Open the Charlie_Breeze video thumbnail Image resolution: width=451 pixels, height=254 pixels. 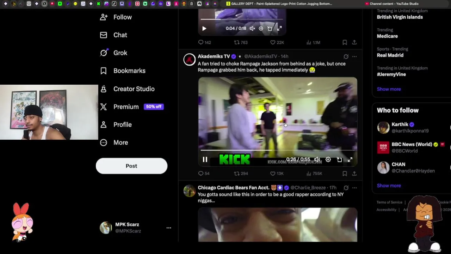click(x=278, y=225)
